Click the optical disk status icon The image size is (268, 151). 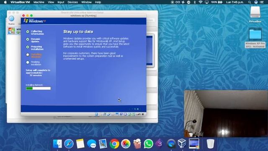[x=100, y=114]
